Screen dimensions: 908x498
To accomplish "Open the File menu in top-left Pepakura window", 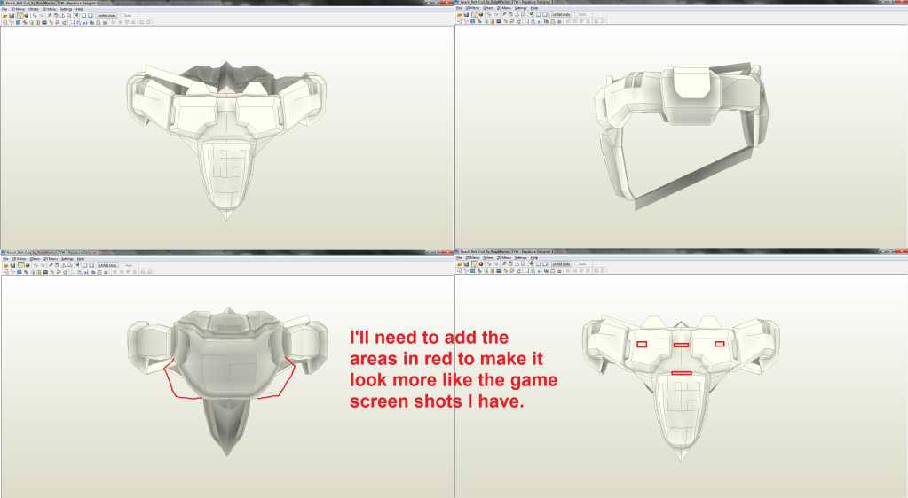I will 4,9.
